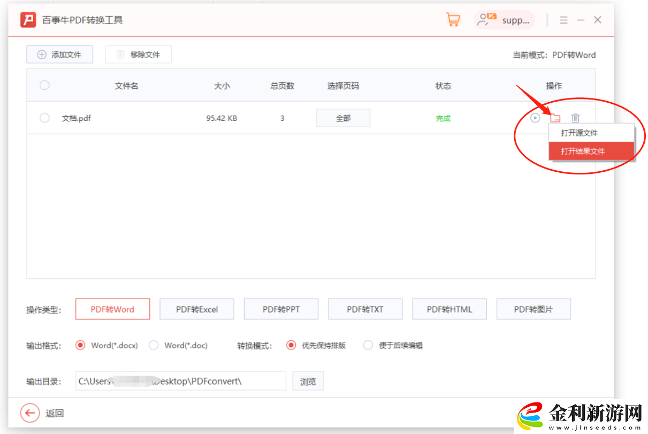Click the 当前模式: PDF转Word label

554,55
